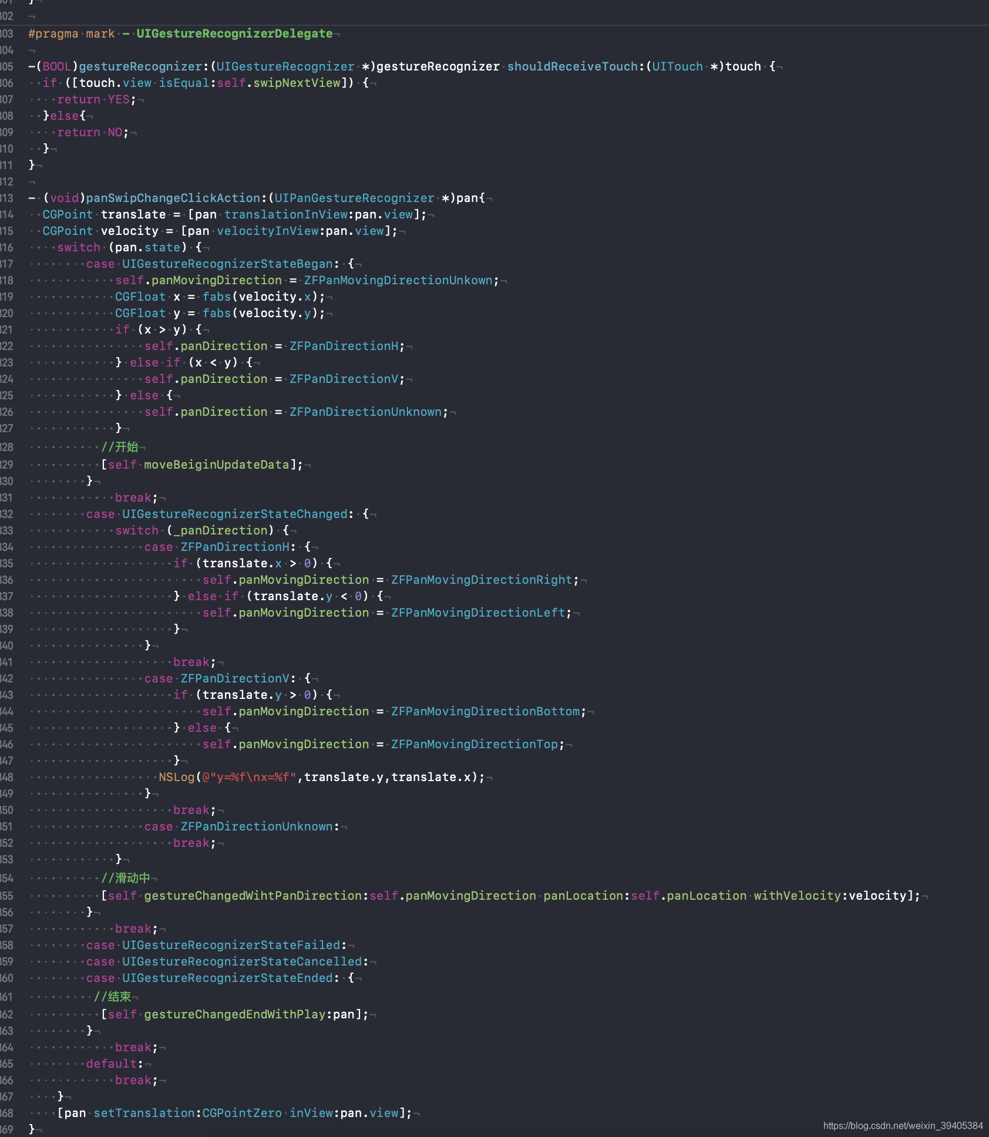Select case UIGestureRecognizerStateChanged
The image size is (989, 1137).
(x=220, y=514)
